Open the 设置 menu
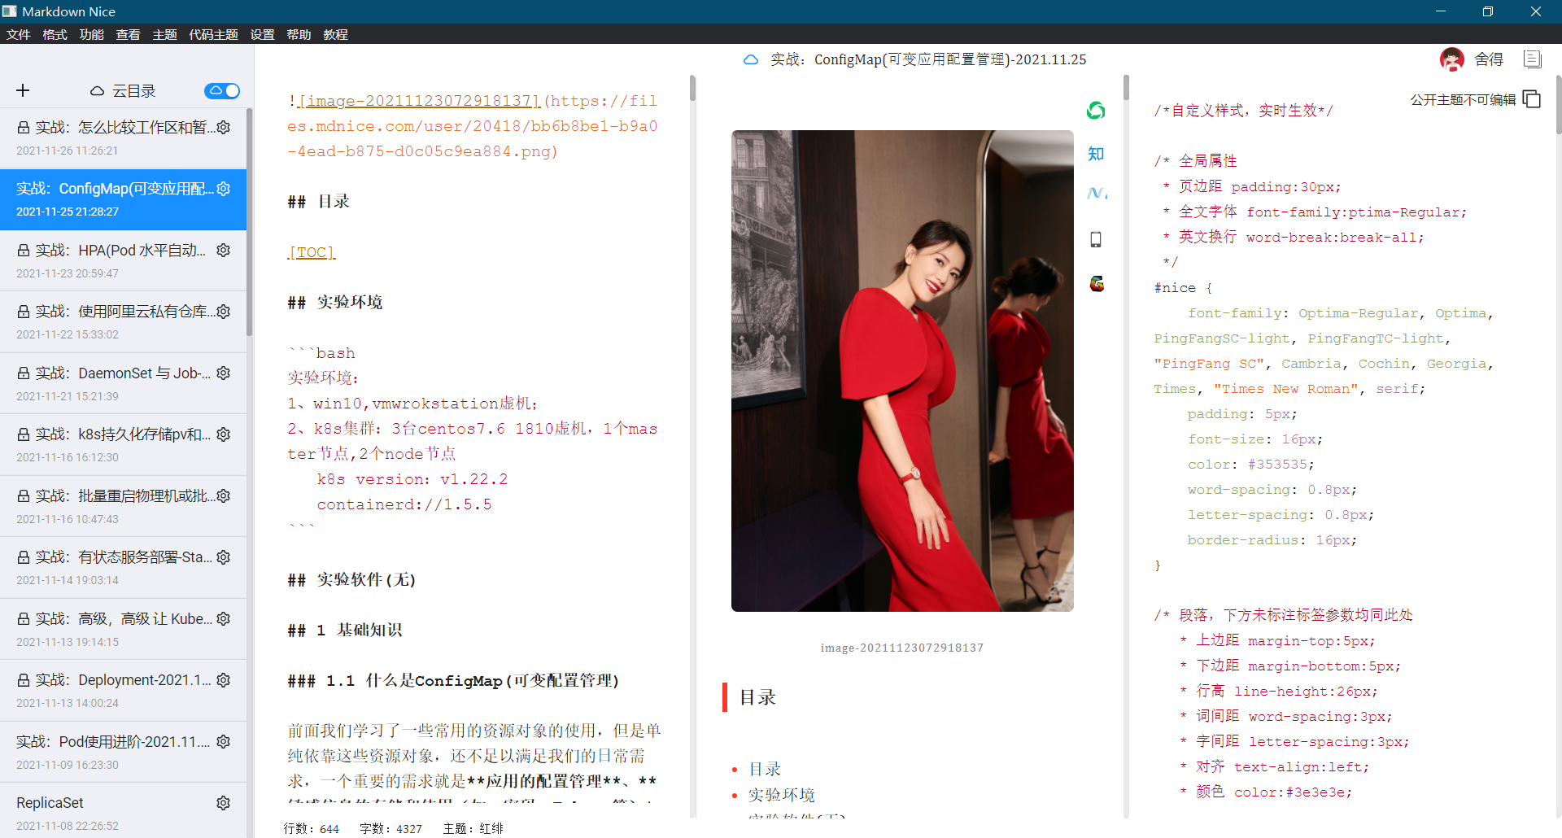This screenshot has height=838, width=1562. tap(262, 34)
